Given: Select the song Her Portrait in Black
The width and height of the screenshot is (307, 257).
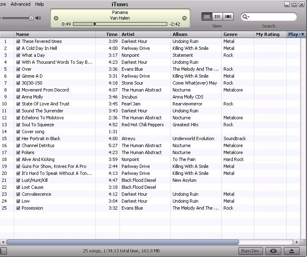Looking at the screenshot, I should pos(41,139).
